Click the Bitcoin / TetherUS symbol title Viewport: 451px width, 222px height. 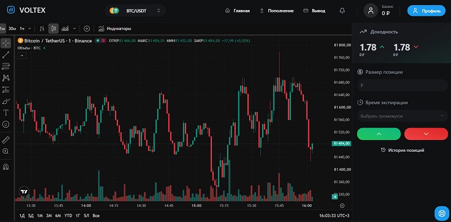tap(58, 40)
